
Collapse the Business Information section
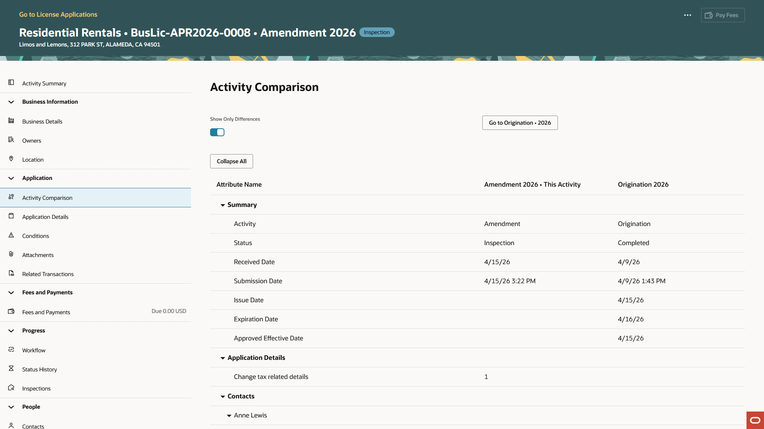tap(11, 102)
